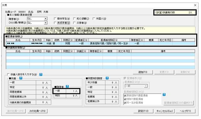
Task: Open the help icon beside ■障害者
Action: (x=67, y=86)
